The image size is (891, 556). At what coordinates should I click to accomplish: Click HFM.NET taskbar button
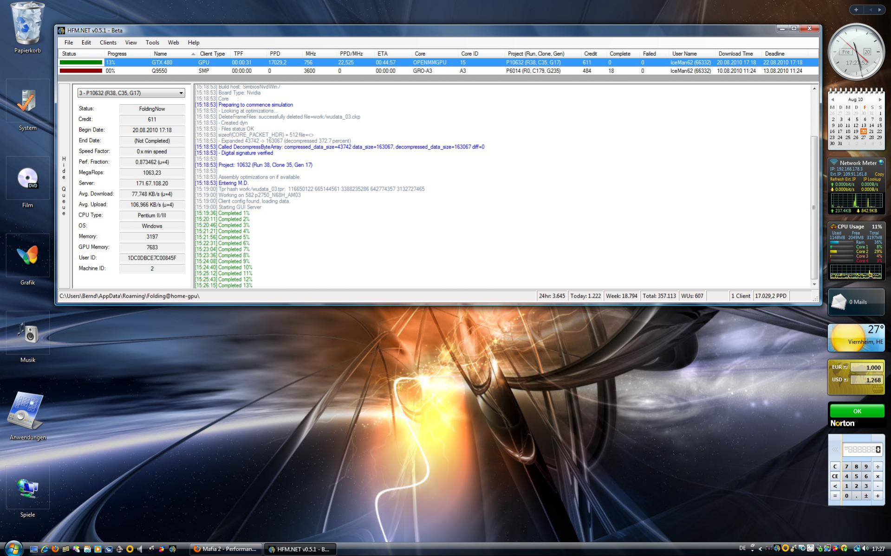click(x=300, y=549)
